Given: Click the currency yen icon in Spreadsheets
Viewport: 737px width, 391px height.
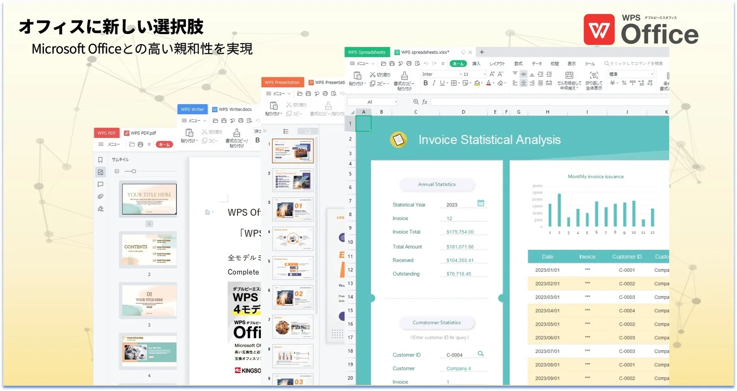Looking at the screenshot, I should tap(613, 83).
